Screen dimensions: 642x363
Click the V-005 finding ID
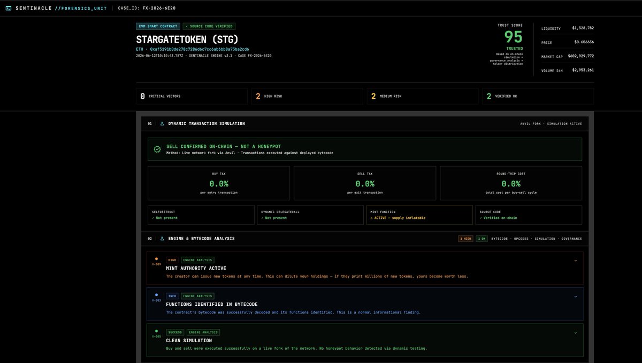[x=156, y=336]
